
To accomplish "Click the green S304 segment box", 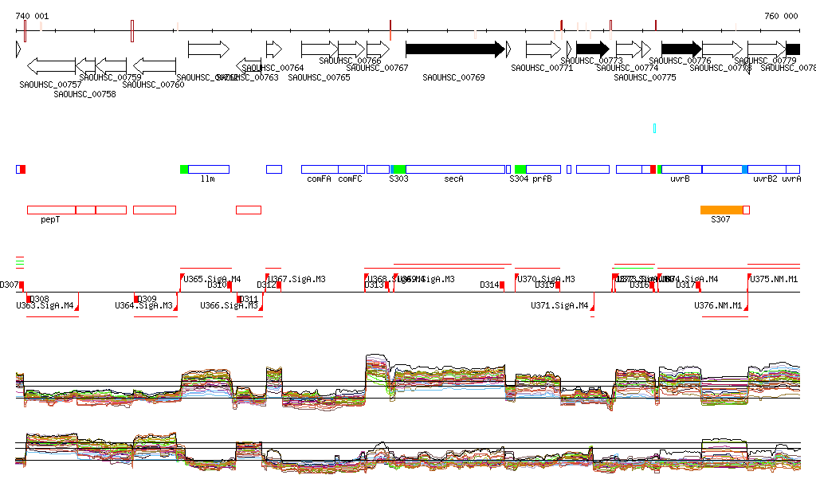I will coord(520,169).
